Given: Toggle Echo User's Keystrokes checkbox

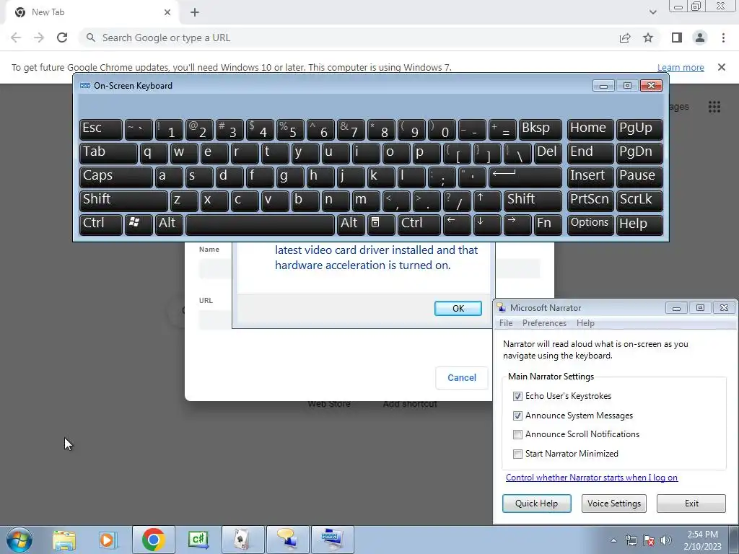Looking at the screenshot, I should pos(517,396).
